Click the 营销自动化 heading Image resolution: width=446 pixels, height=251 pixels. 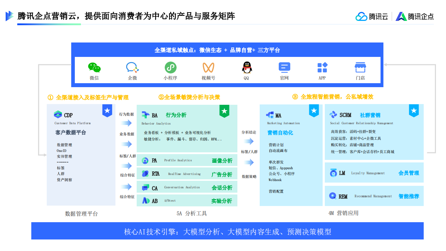point(280,133)
